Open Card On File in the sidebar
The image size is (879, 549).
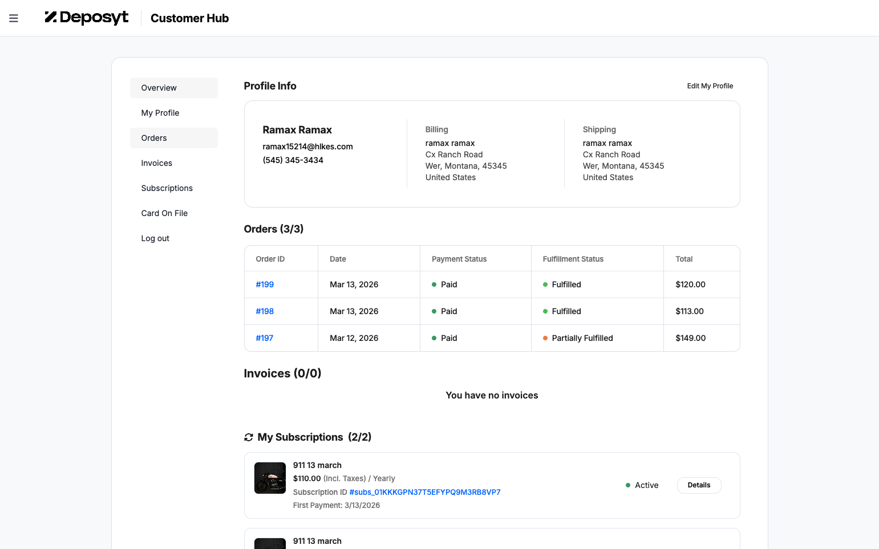[x=174, y=213]
